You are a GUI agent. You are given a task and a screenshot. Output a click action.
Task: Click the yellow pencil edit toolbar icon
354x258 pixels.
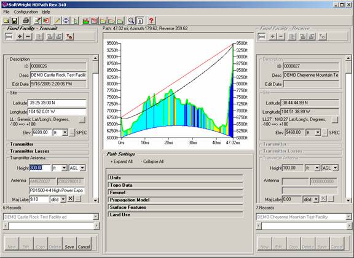coord(57,21)
